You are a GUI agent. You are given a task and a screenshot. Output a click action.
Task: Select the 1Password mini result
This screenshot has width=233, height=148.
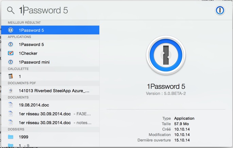(50, 62)
